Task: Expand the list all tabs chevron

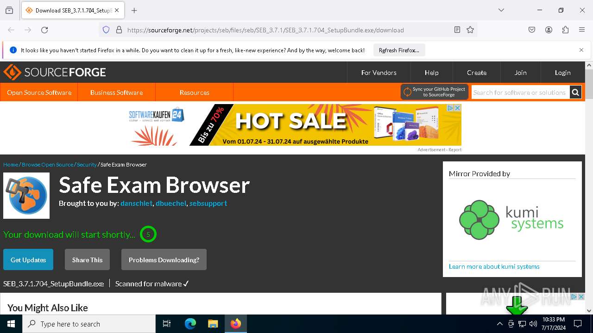Action: point(501,10)
